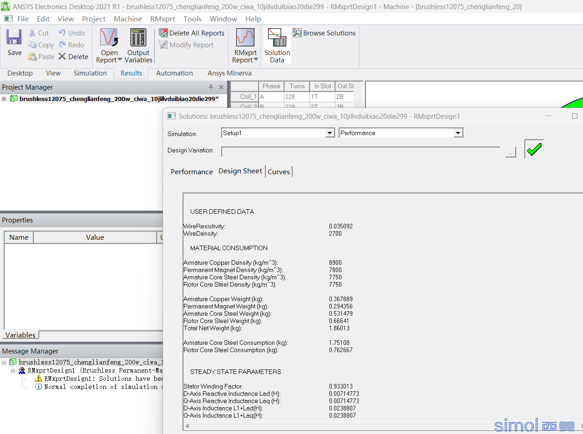Click the info icon beside Normal completion

tap(38, 387)
